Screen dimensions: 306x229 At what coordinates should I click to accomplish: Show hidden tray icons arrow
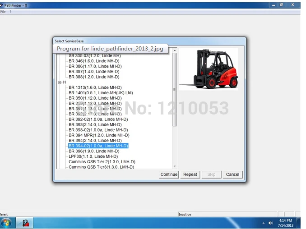click(x=264, y=223)
